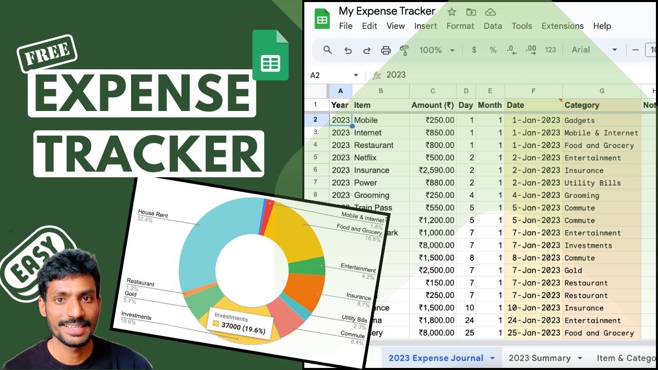
Task: Click the Netflix item cell
Action: click(x=380, y=158)
